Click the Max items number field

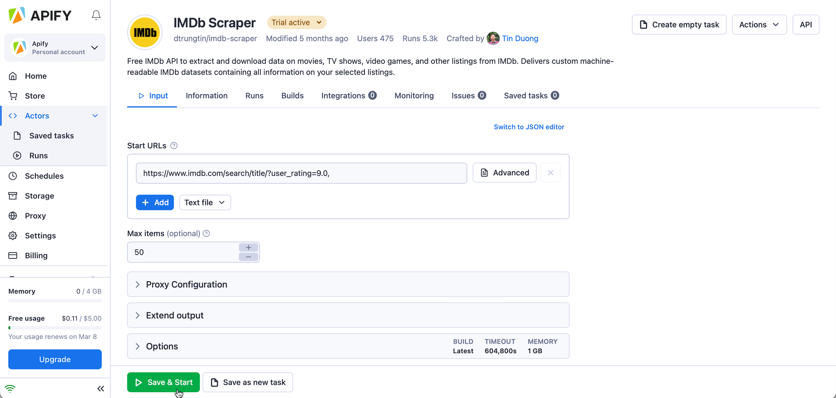183,252
